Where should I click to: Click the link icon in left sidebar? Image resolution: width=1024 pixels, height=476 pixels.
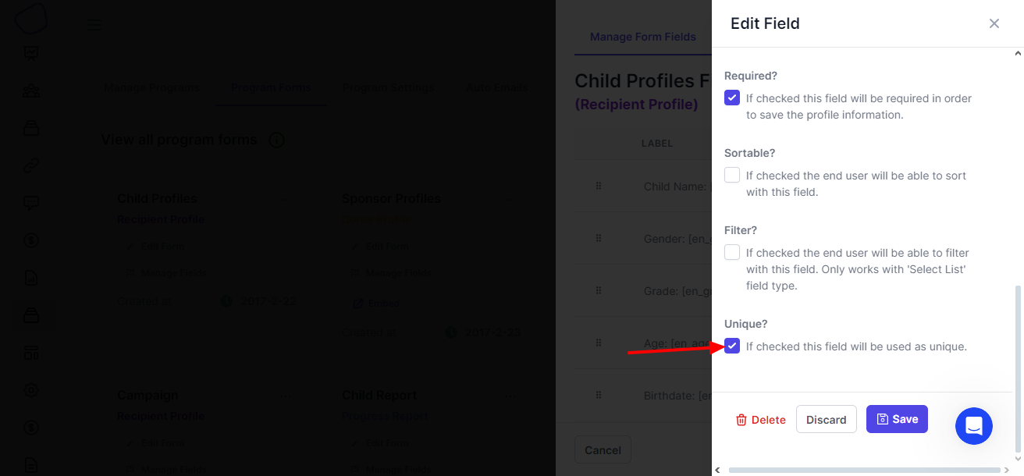click(31, 165)
